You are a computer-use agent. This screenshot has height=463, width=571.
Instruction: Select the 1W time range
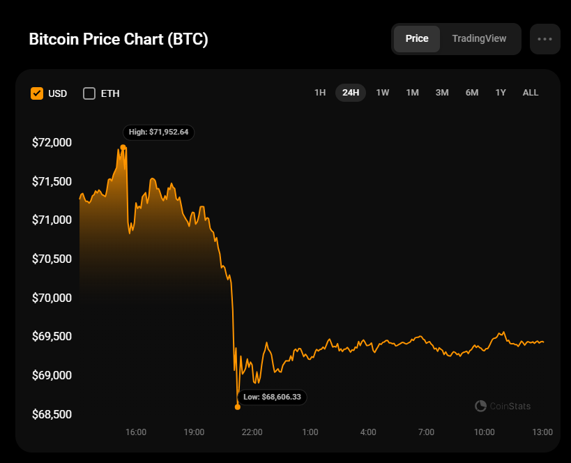[383, 93]
